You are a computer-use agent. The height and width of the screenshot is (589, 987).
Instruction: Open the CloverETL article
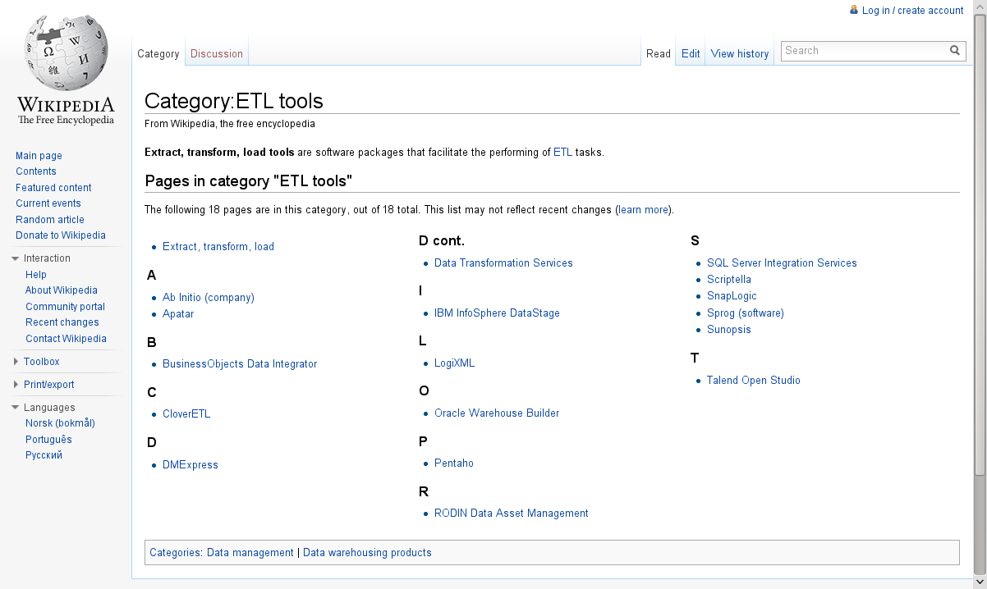[x=186, y=414]
